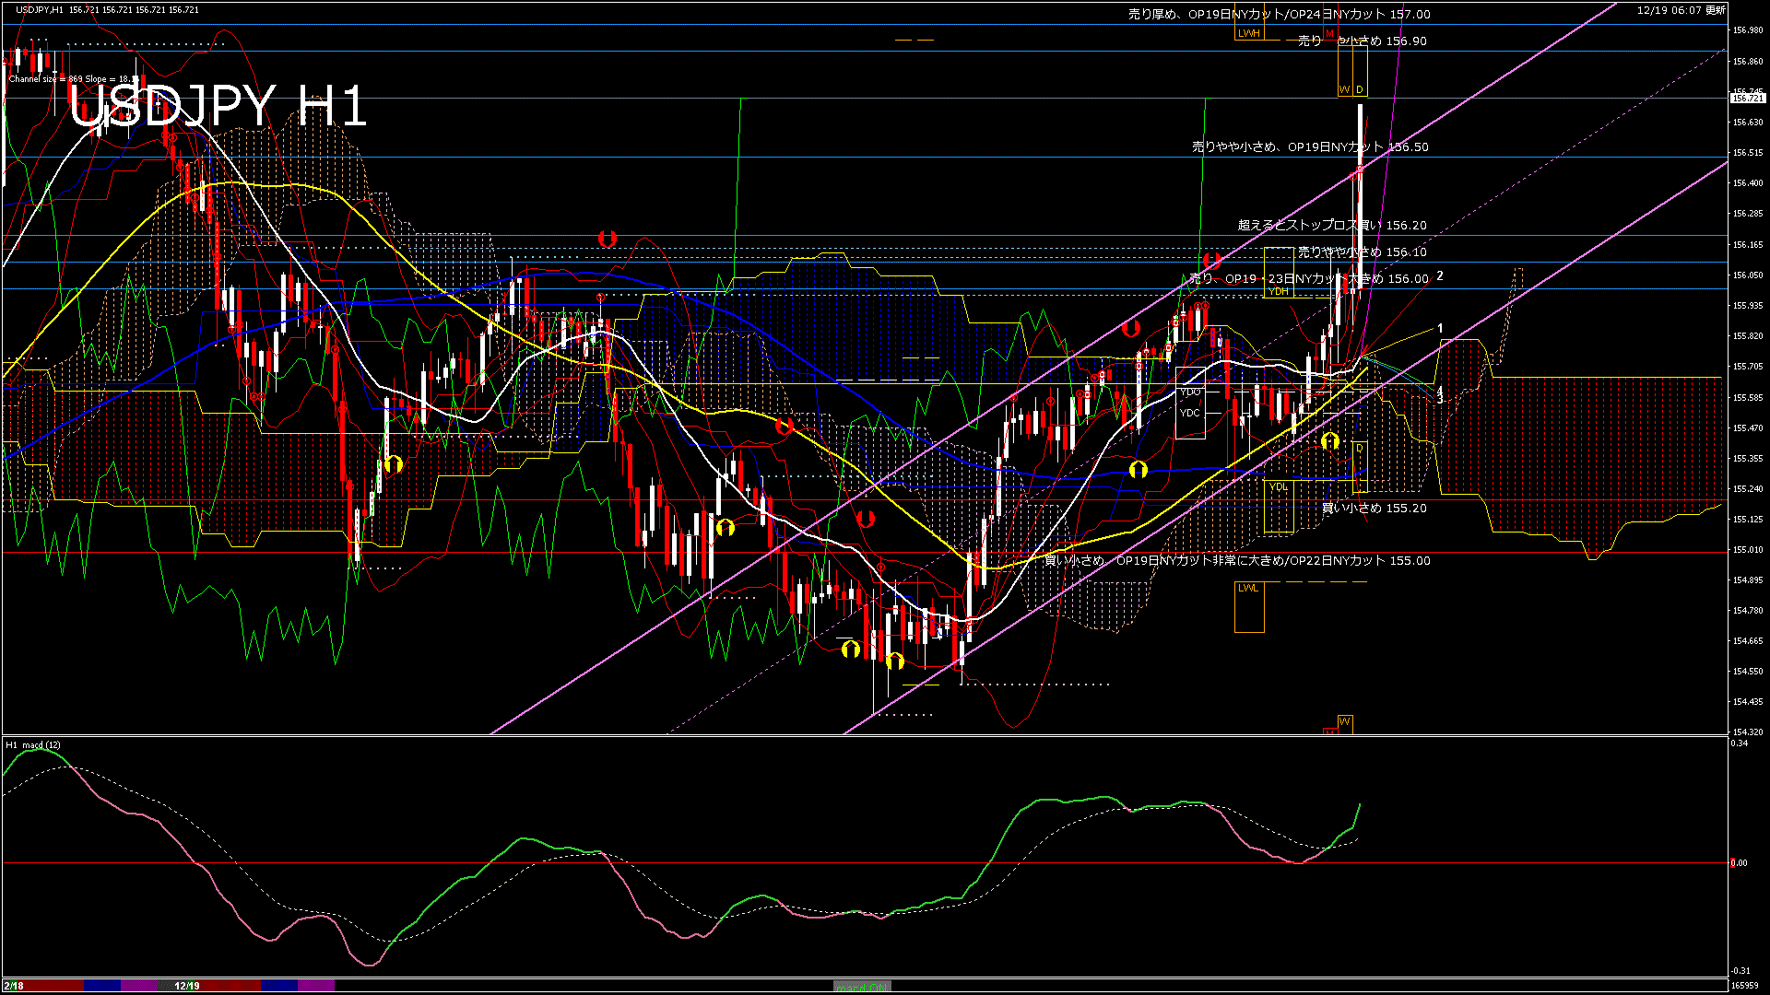Click the YDC yesterday-close label
This screenshot has width=1770, height=995.
(1190, 413)
